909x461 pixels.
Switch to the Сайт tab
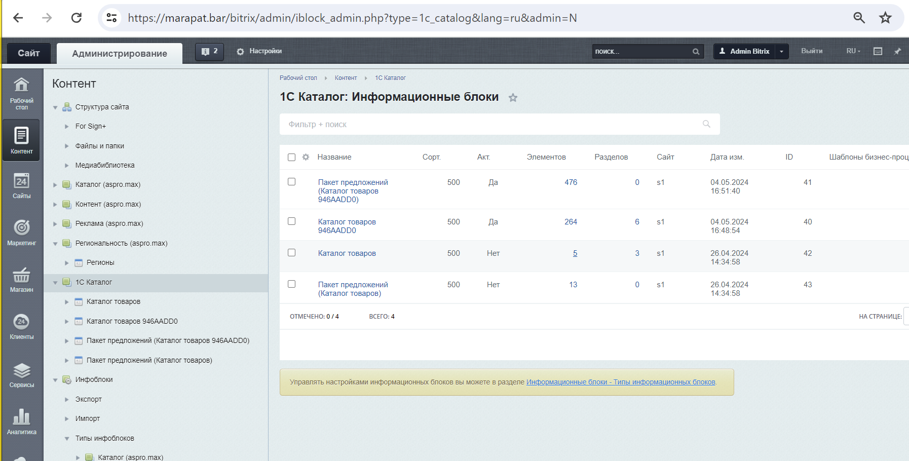pyautogui.click(x=29, y=53)
